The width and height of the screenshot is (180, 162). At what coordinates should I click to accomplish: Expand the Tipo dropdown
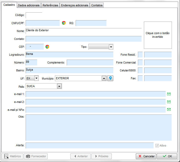click(111, 47)
